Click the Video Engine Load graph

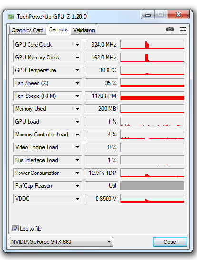tap(152, 147)
